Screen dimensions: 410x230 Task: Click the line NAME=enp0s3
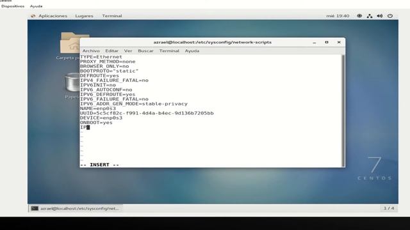(x=98, y=109)
